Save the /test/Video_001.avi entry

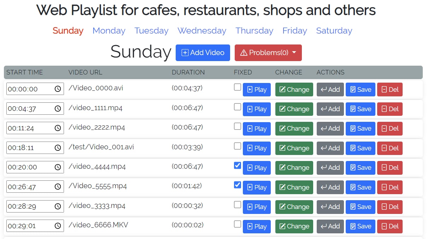click(361, 148)
